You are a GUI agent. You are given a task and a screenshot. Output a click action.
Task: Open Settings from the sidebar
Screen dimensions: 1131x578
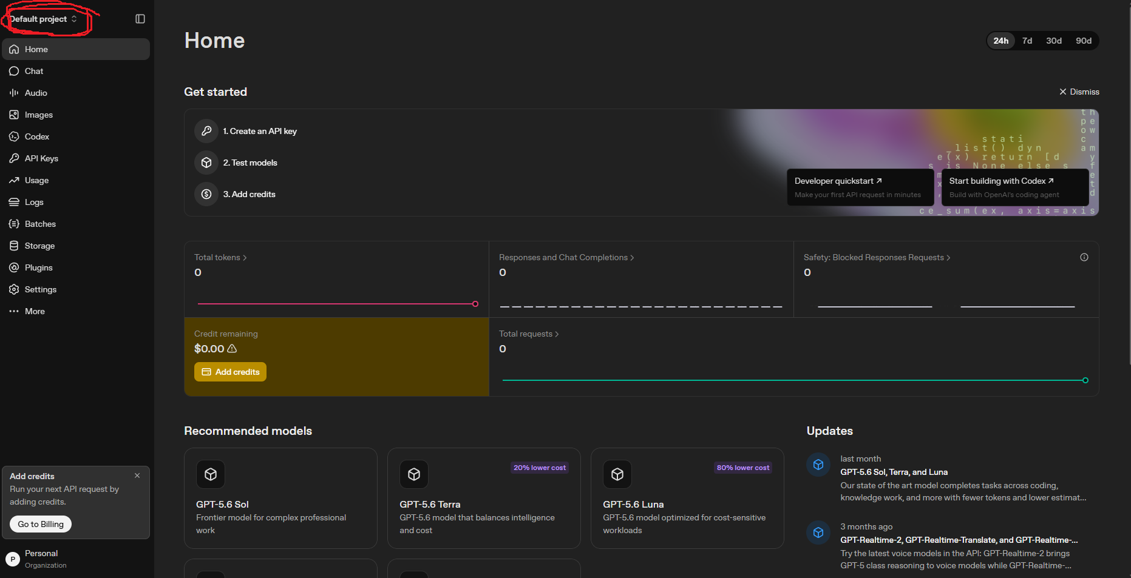76,289
